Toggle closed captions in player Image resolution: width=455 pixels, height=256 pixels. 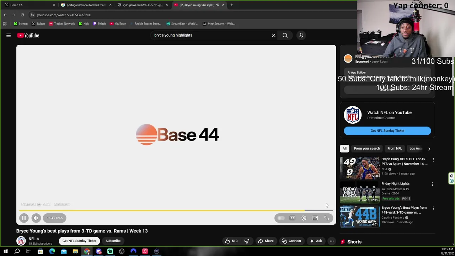click(x=292, y=218)
